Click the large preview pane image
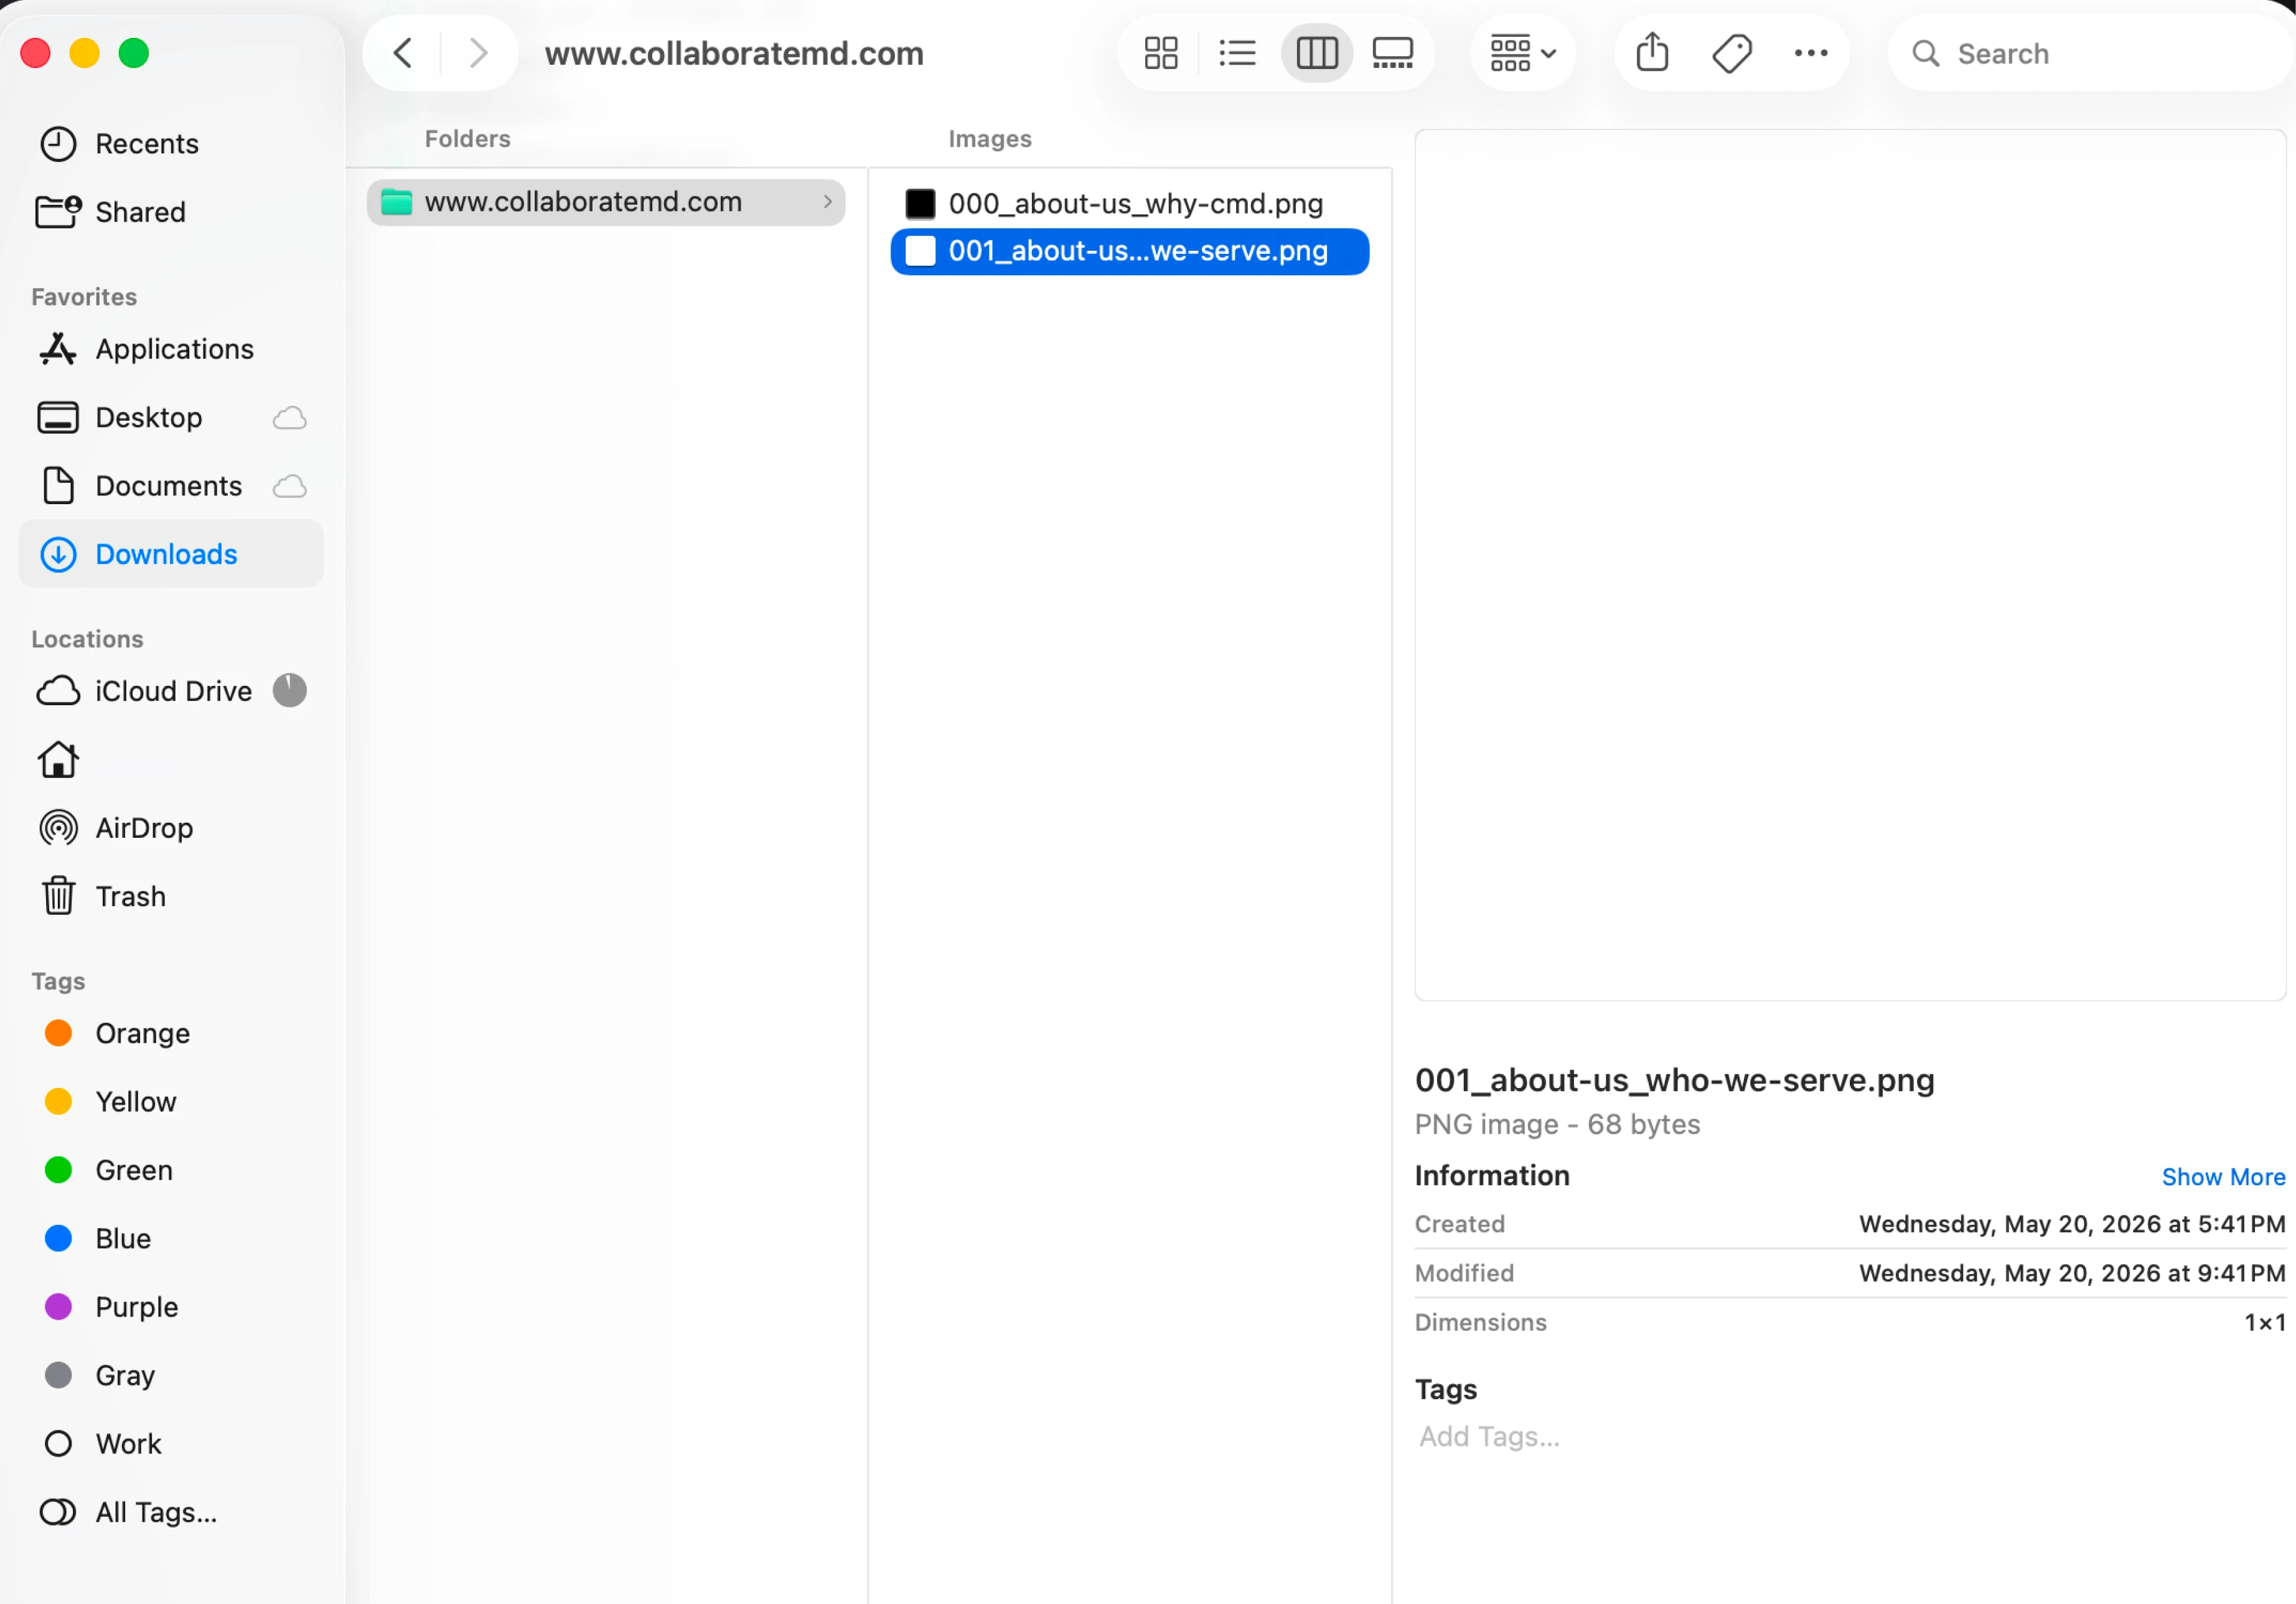Screen dimensions: 2296x1604 tap(1850, 565)
